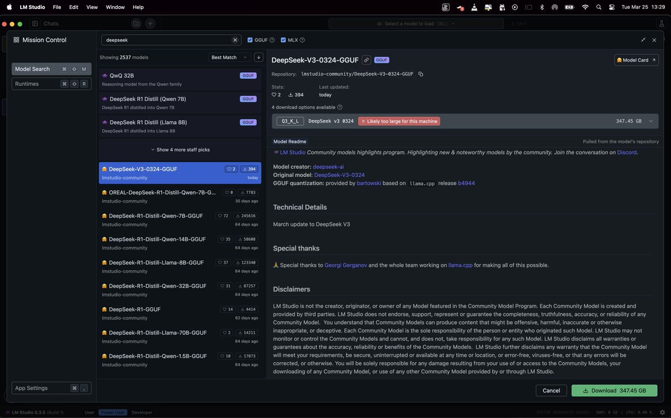Select Power User mode in status bar
The height and width of the screenshot is (418, 671).
pyautogui.click(x=114, y=412)
